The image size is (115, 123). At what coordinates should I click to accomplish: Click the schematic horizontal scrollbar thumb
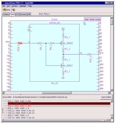[57, 93]
